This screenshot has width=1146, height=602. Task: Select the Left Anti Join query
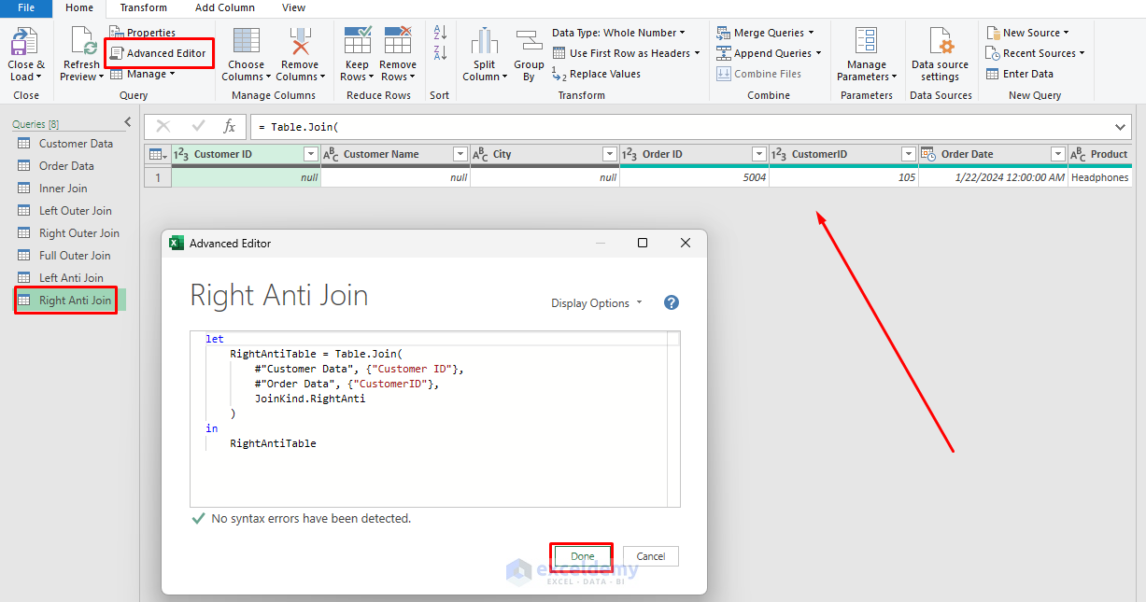70,278
